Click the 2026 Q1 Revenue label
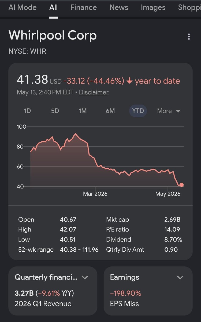This screenshot has height=322, width=201. click(x=43, y=303)
